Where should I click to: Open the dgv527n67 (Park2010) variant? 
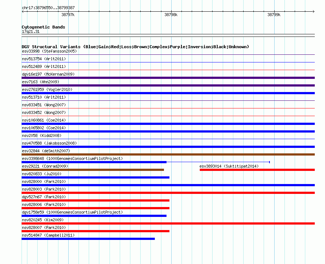click(44, 197)
